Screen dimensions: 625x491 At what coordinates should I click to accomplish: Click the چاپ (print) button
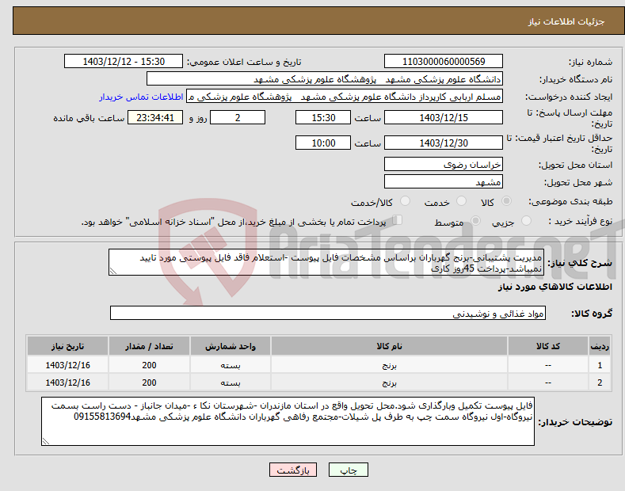348,470
